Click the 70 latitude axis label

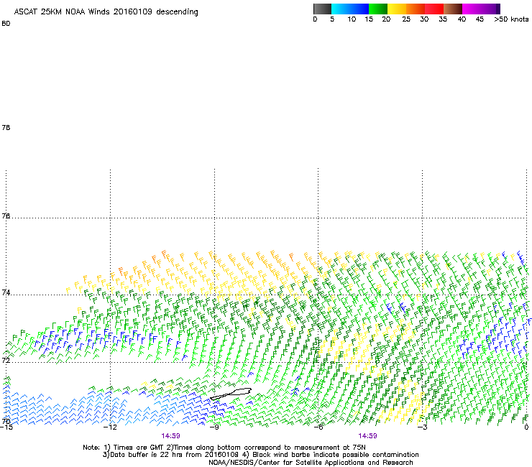pos(6,421)
